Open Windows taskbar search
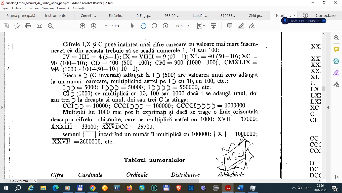The width and height of the screenshot is (342, 193). pyautogui.click(x=18, y=188)
